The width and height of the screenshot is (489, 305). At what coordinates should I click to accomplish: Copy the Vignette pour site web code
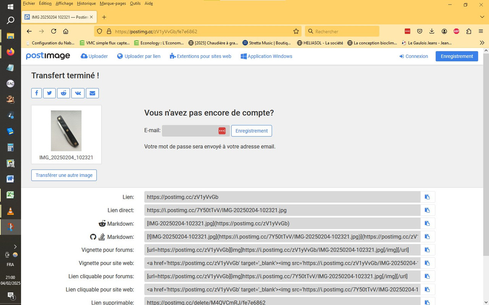click(x=427, y=263)
